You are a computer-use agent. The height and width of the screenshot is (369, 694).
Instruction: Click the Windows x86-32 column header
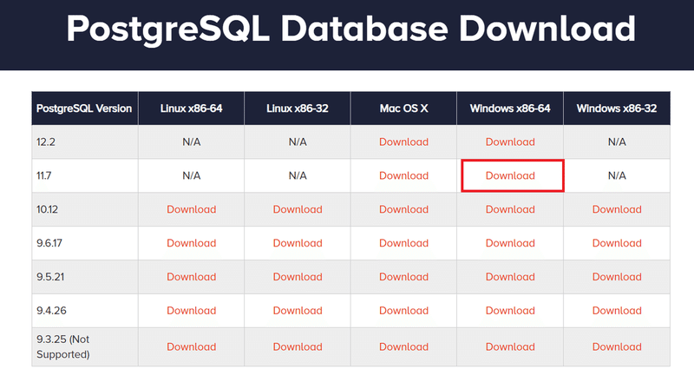pos(617,108)
